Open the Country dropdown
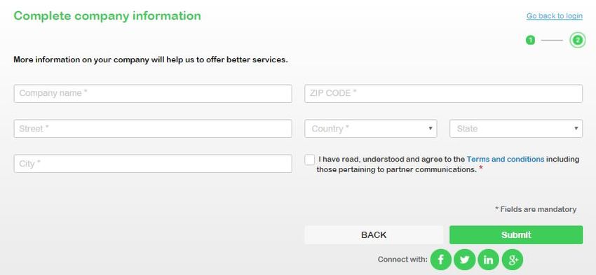 tap(371, 129)
